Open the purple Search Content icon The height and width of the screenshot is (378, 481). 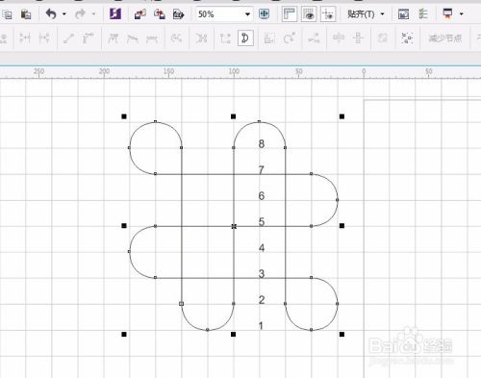[x=115, y=14]
